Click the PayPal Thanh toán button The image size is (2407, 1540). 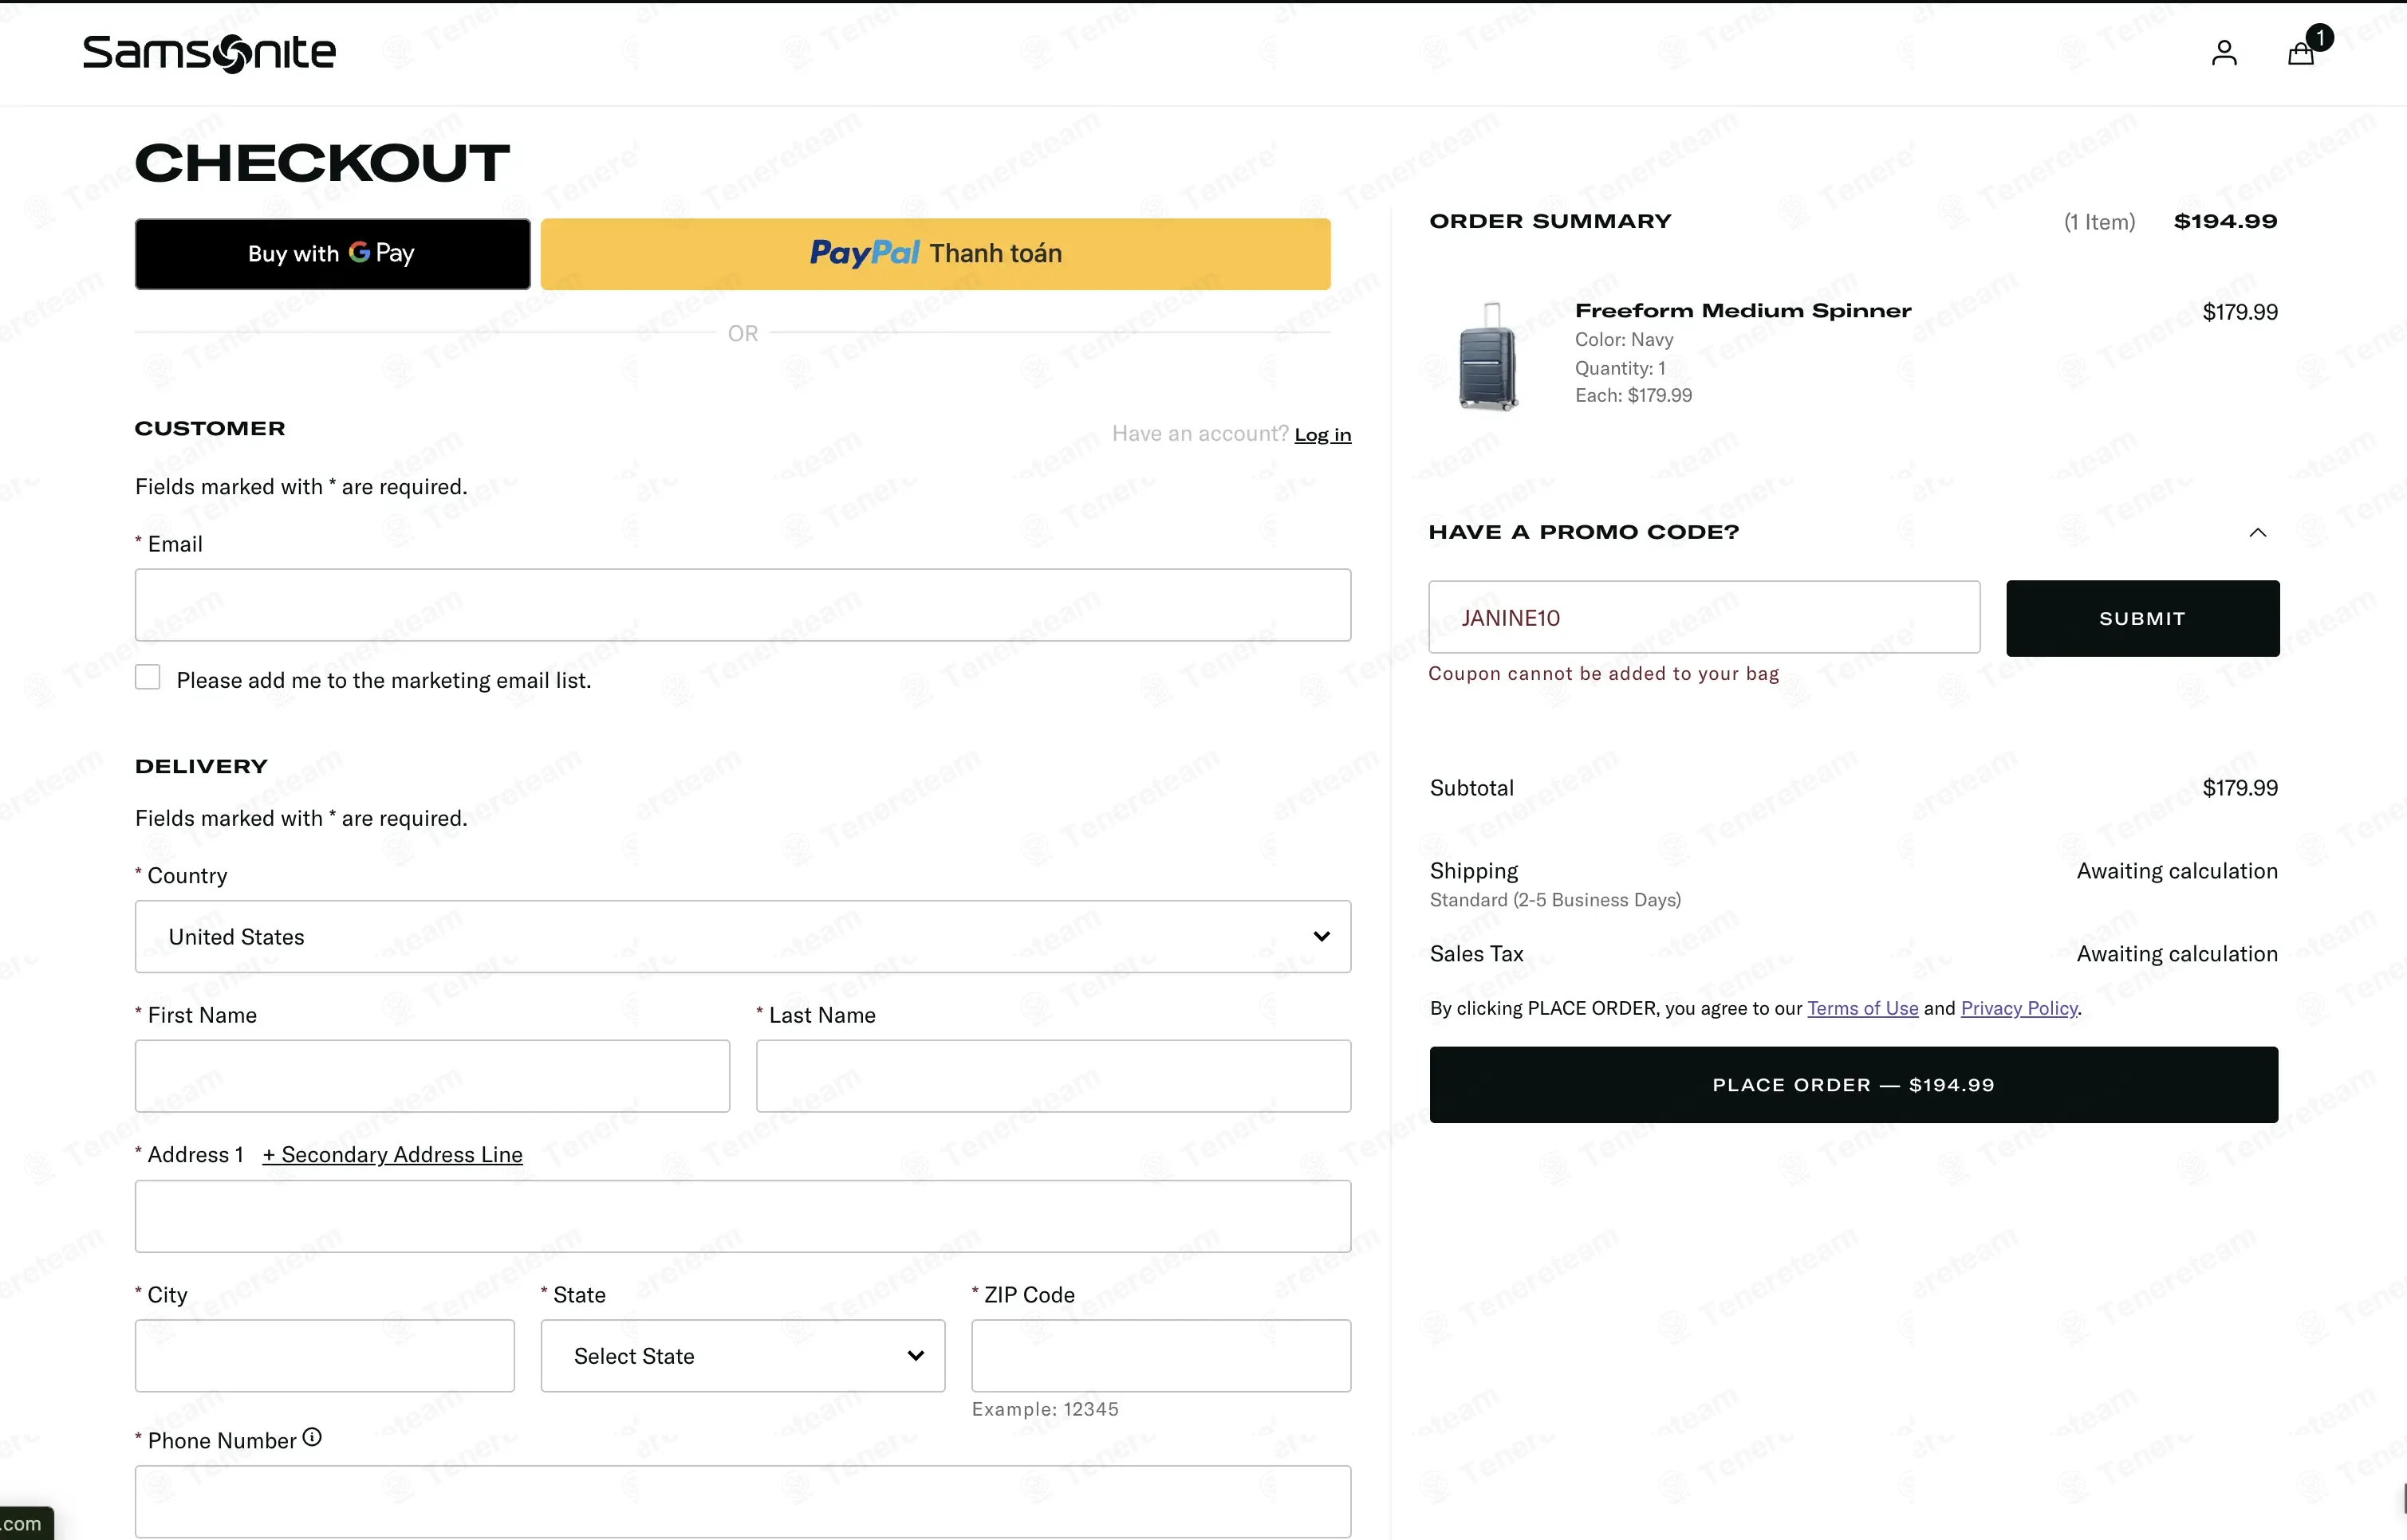[936, 254]
